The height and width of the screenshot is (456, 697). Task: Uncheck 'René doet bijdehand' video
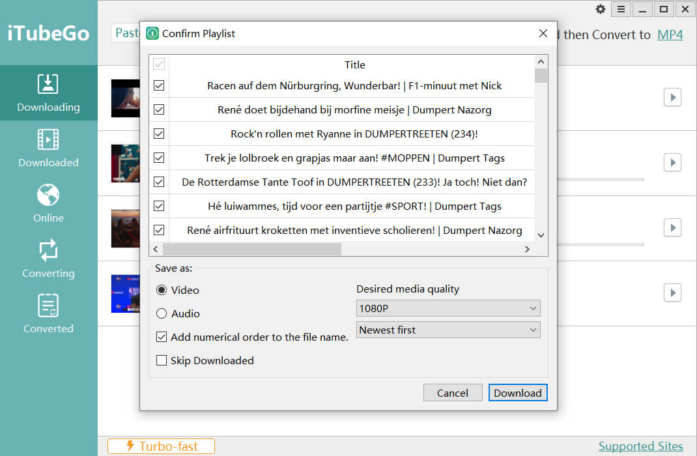(x=159, y=109)
